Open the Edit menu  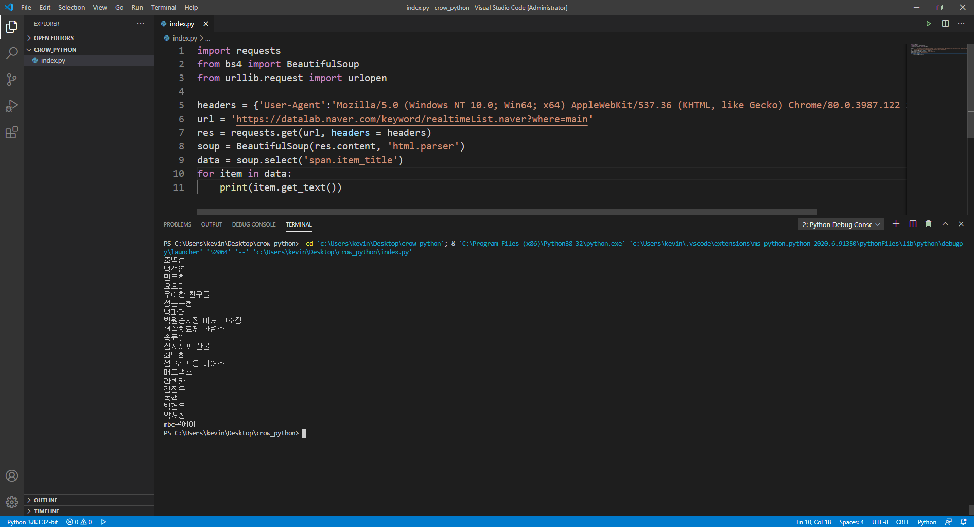point(45,7)
